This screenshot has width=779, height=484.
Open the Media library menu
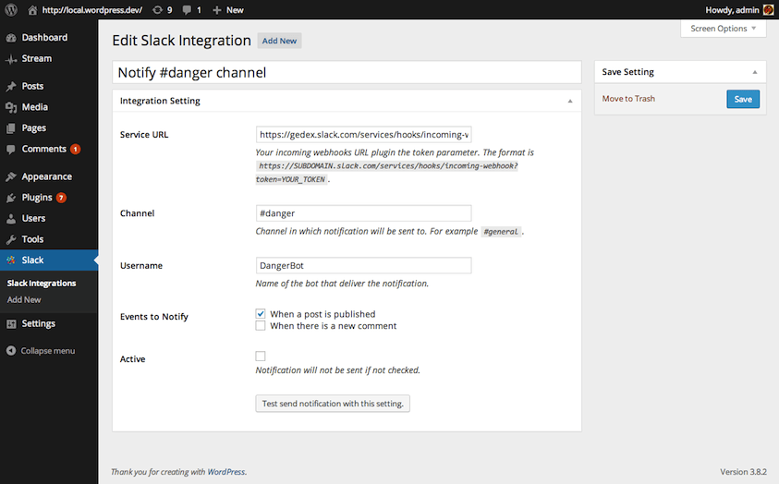(x=34, y=107)
